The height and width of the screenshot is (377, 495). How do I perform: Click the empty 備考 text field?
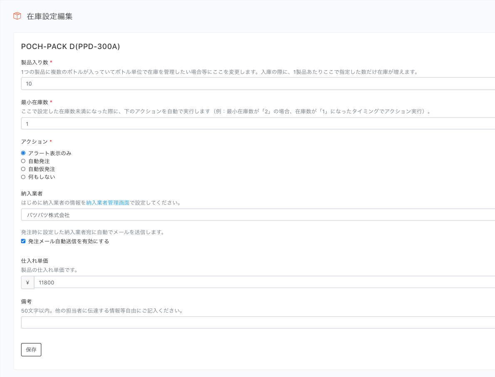coord(258,323)
